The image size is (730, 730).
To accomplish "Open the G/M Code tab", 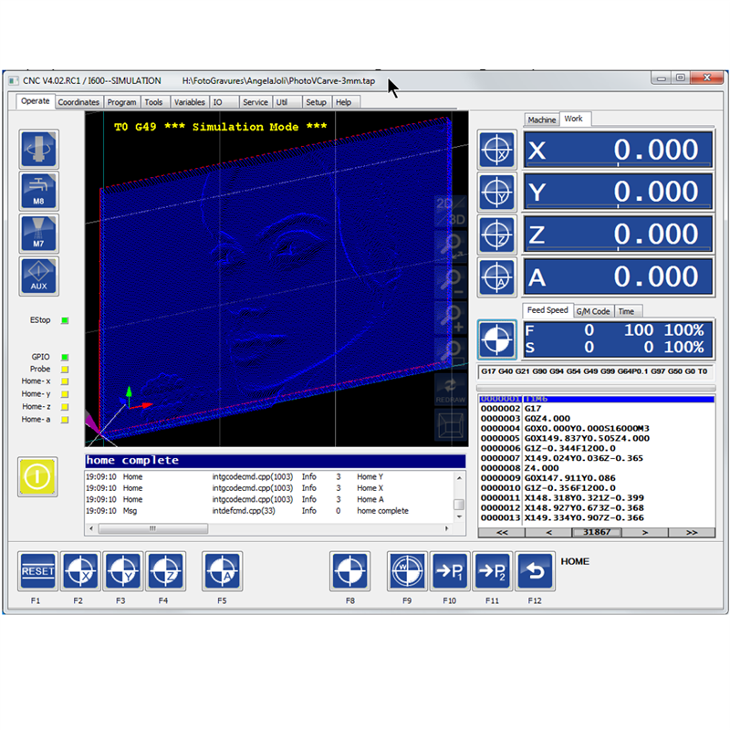I will pyautogui.click(x=592, y=311).
